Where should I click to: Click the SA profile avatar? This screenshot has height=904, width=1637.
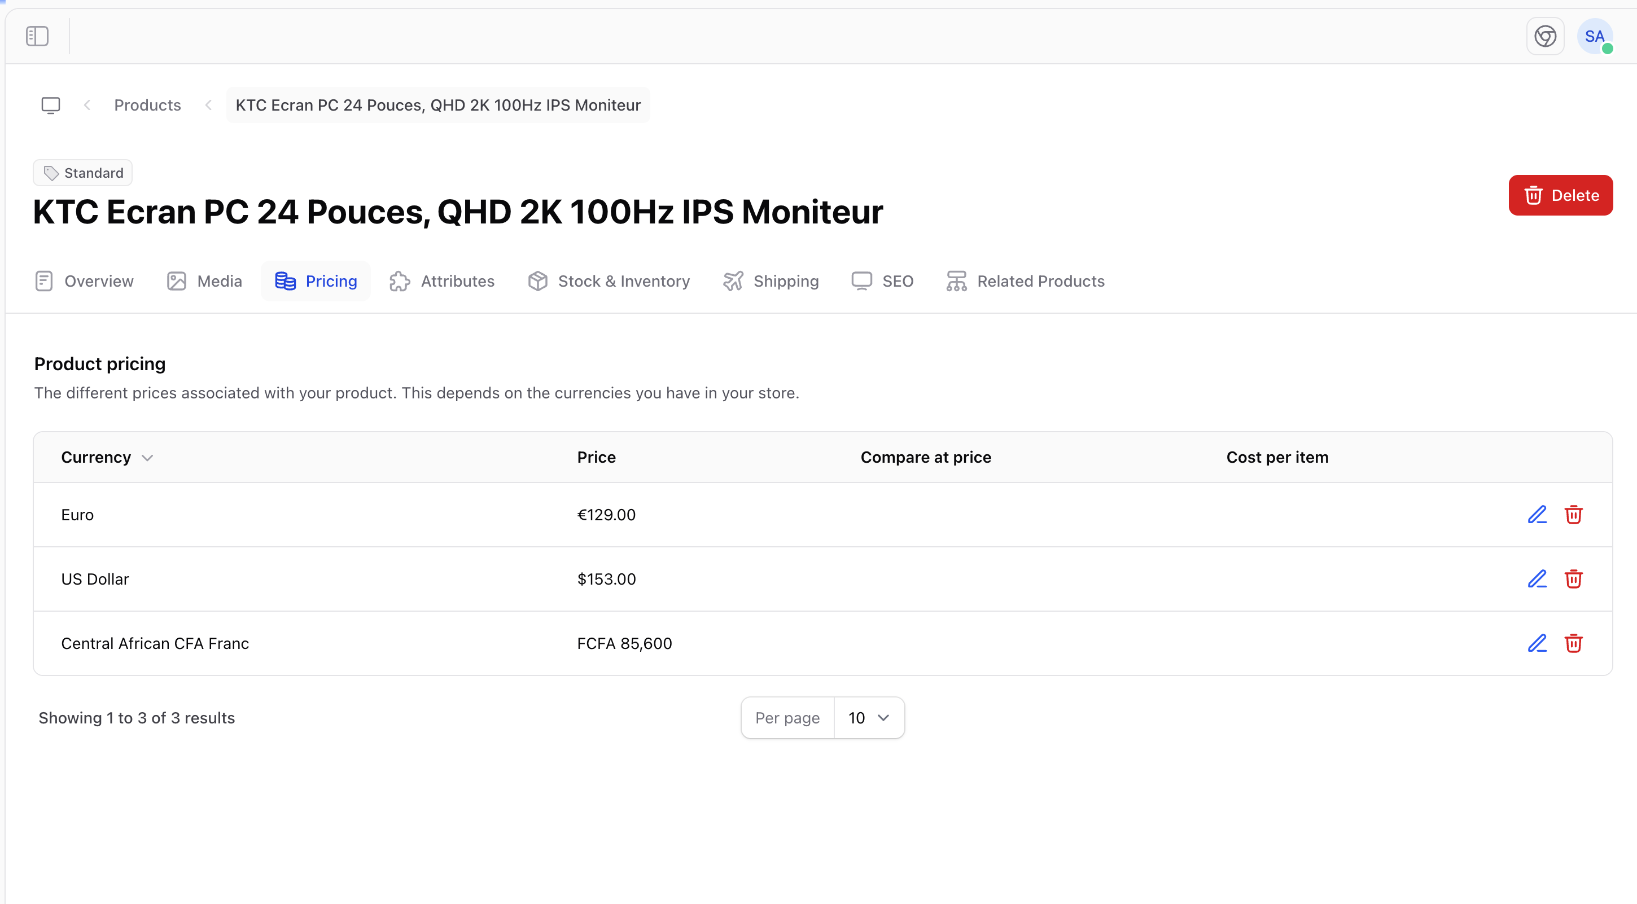tap(1595, 36)
